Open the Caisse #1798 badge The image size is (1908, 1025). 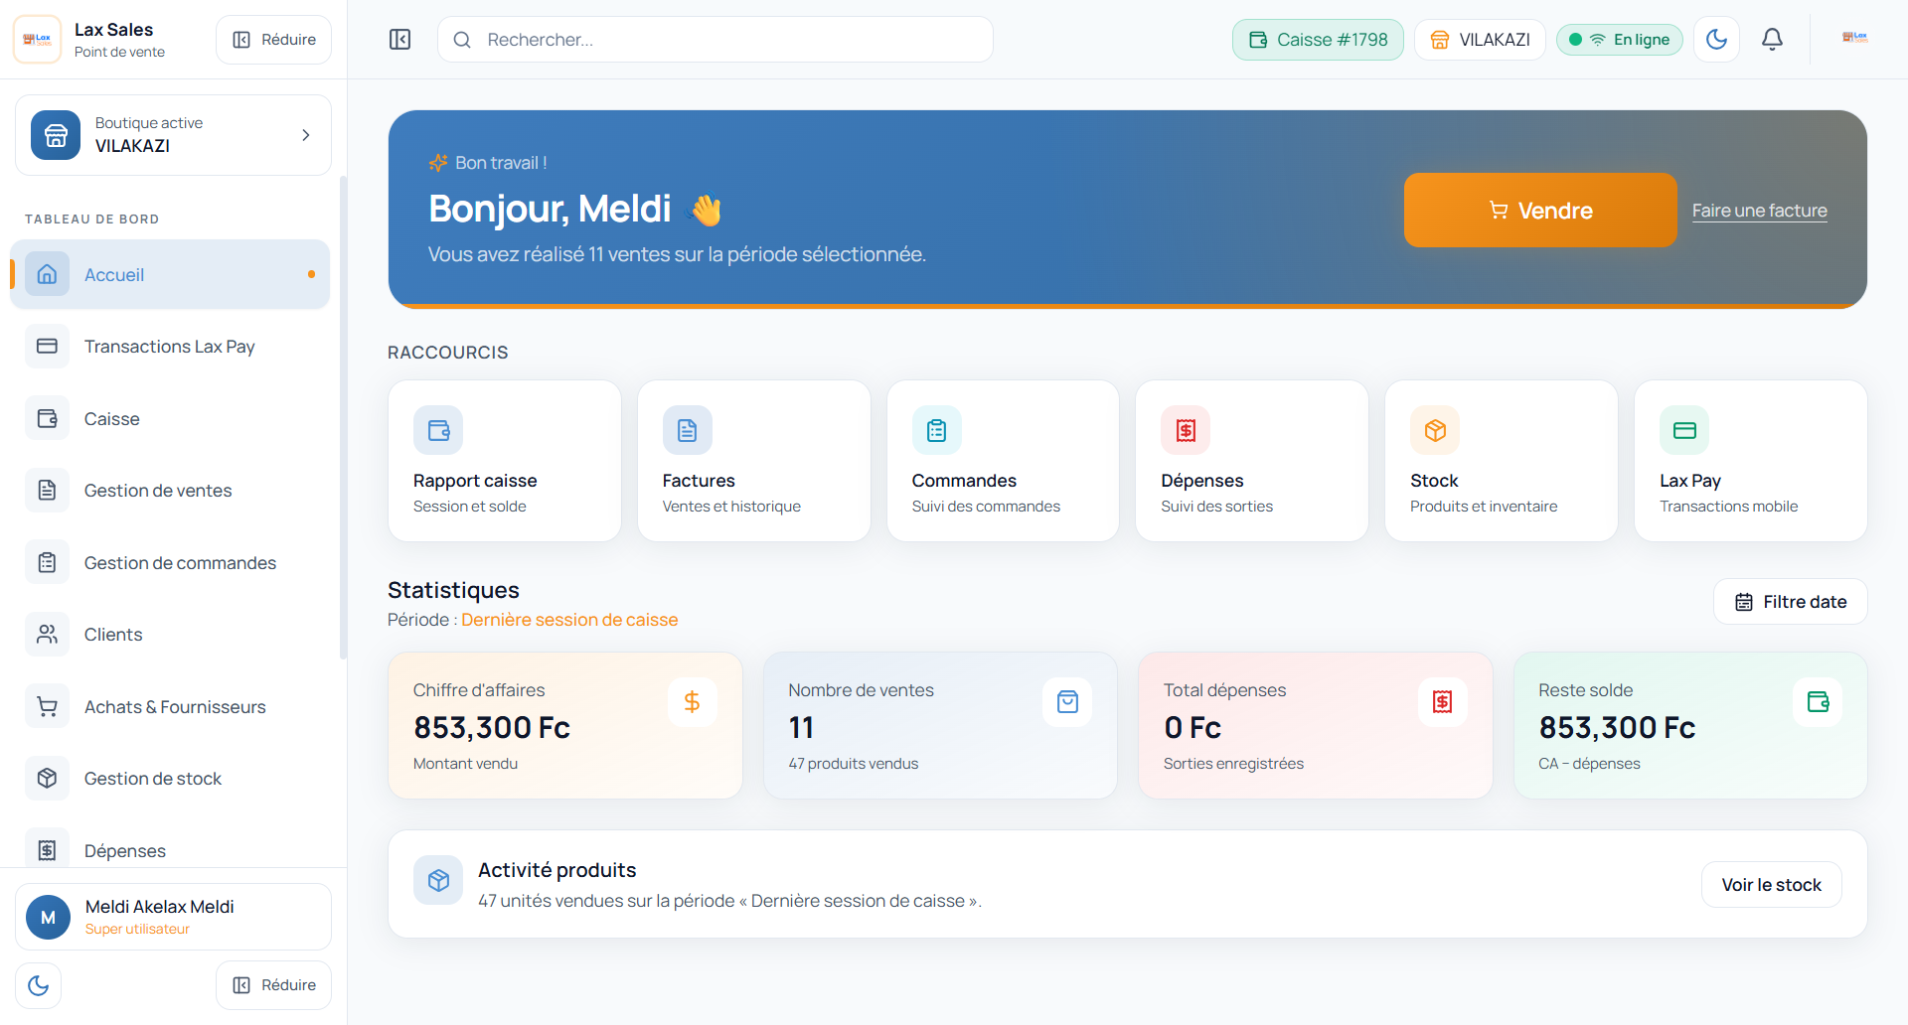point(1318,40)
